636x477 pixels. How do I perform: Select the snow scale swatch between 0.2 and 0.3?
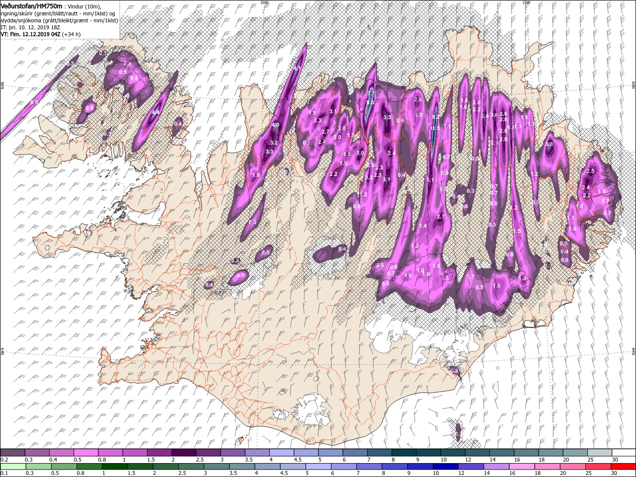click(13, 453)
